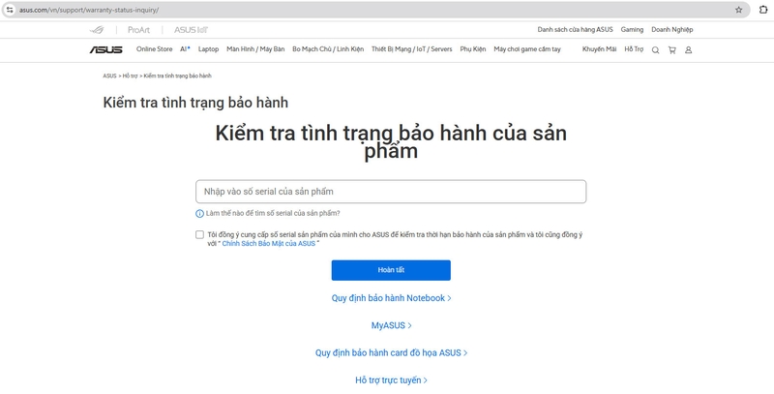
Task: Submit with the Hoàn tất button
Action: (x=391, y=270)
